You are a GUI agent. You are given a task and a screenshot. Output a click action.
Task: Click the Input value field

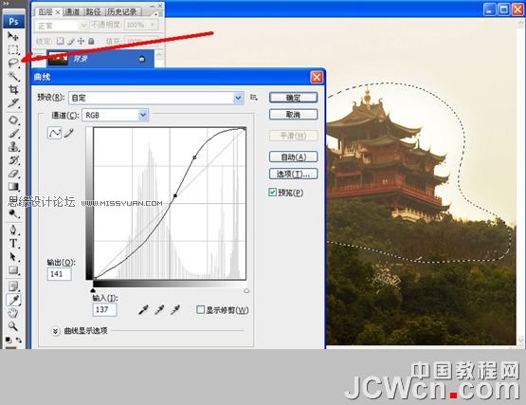coord(104,309)
